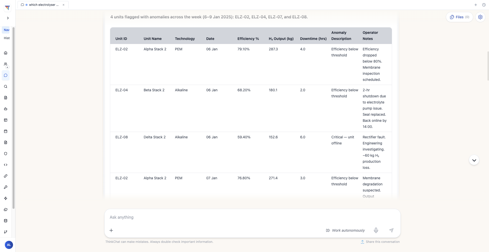Open the key icon in the sidebar
This screenshot has height=252, width=489.
coord(6,187)
